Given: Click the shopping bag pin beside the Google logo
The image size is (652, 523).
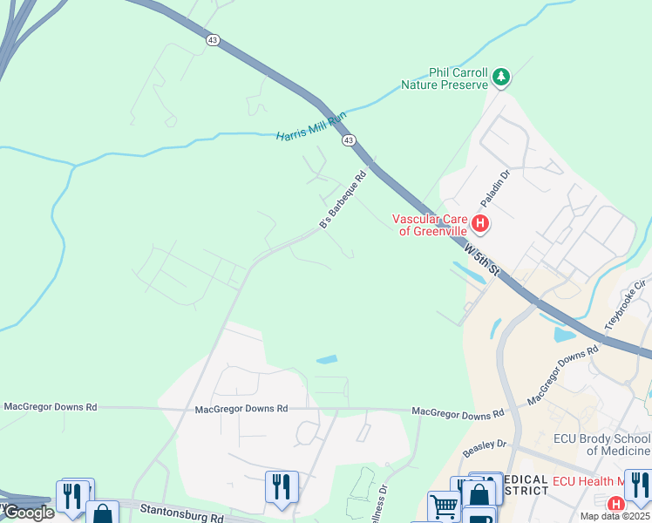Looking at the screenshot, I should tap(102, 513).
